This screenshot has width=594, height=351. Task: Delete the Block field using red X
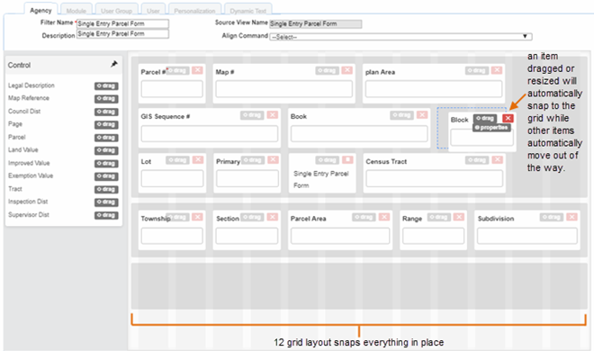pos(508,118)
